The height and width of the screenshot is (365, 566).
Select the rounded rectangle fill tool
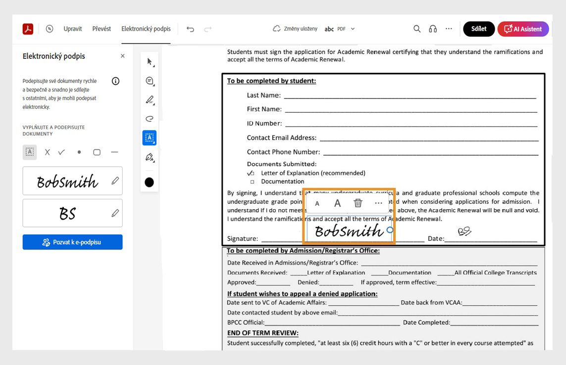coord(97,152)
